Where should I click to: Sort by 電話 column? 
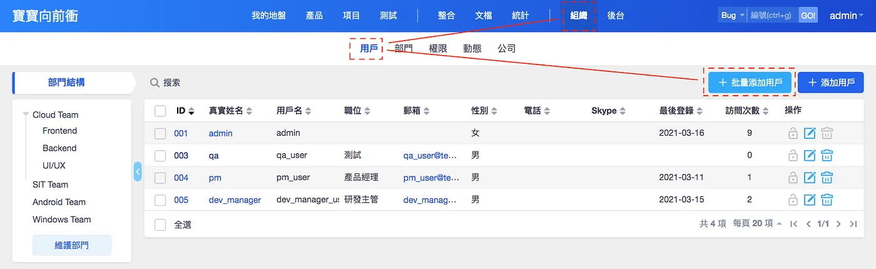[x=537, y=111]
